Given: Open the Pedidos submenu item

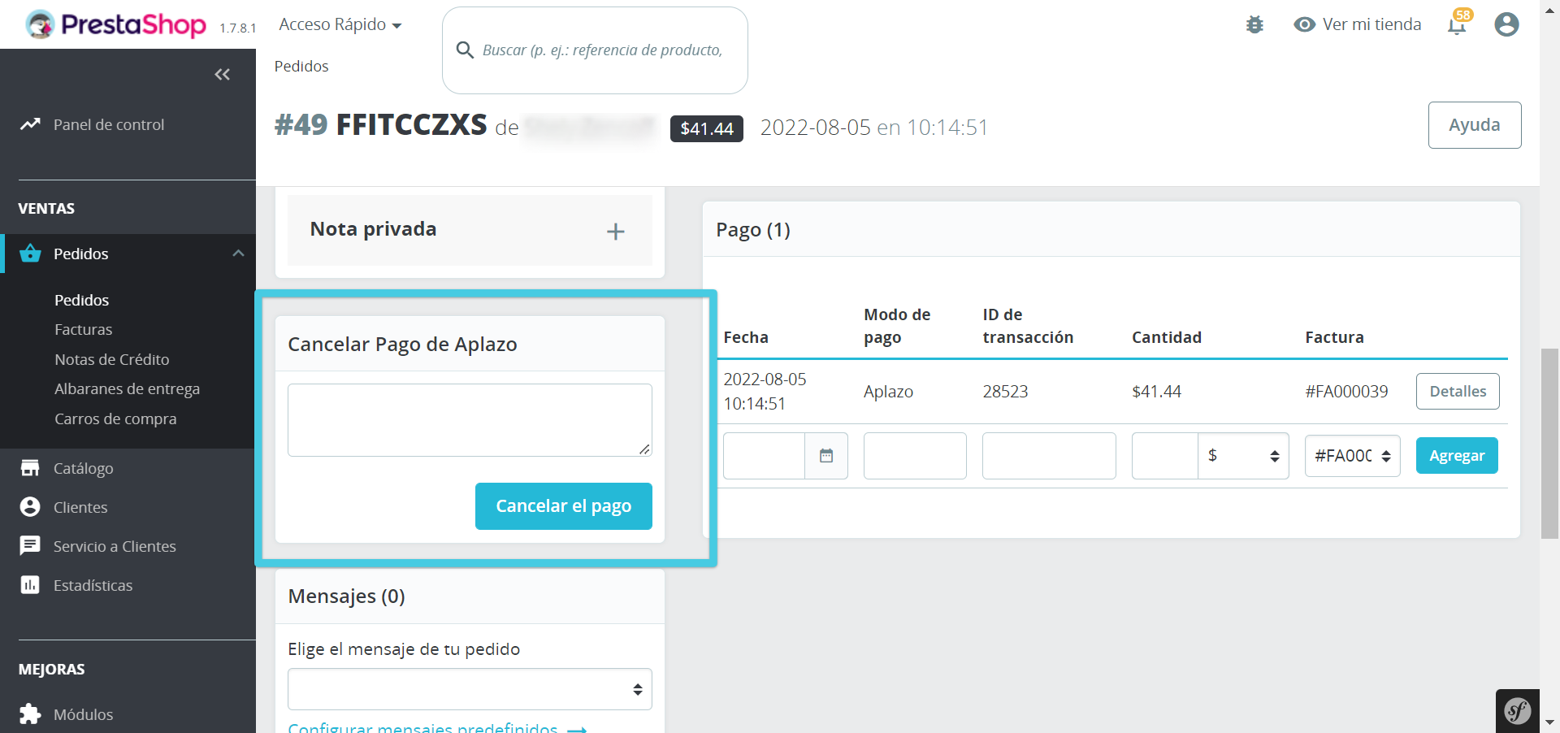Looking at the screenshot, I should 81,300.
